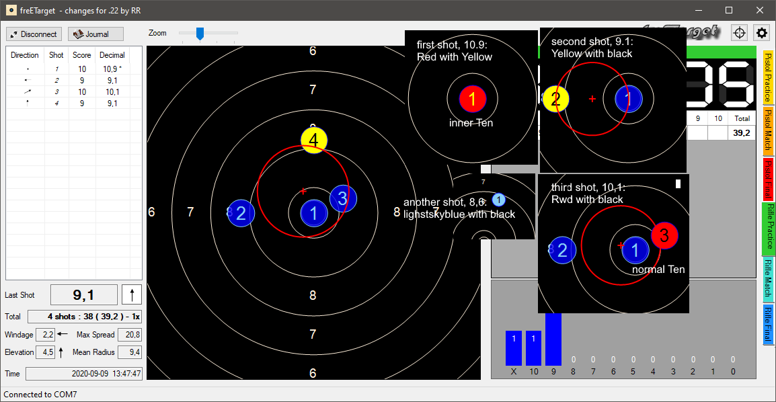Click the crosshair target icon

point(739,33)
